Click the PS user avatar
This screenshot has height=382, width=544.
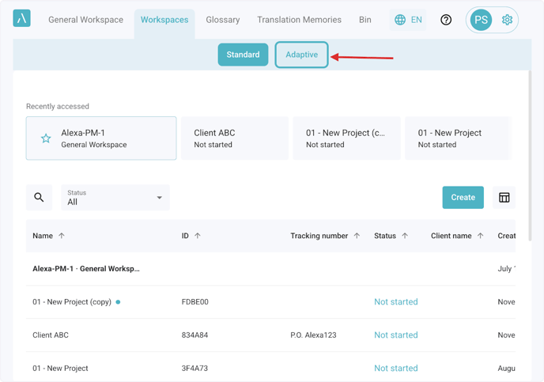pyautogui.click(x=481, y=20)
